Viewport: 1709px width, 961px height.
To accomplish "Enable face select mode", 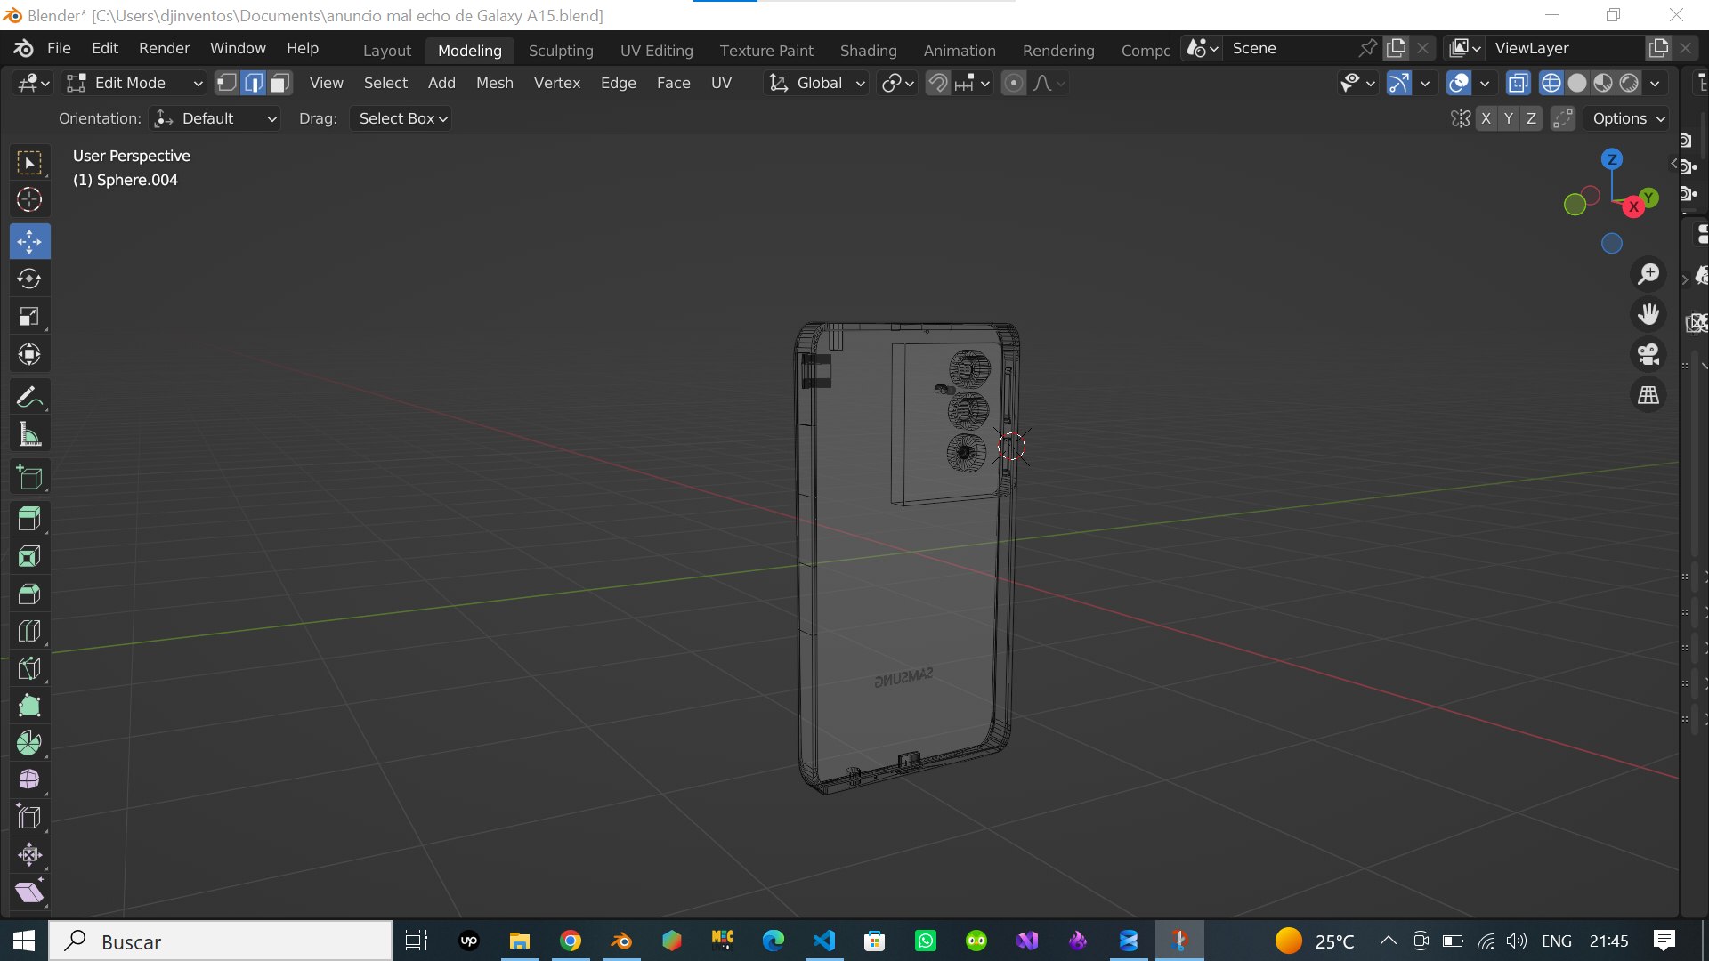I will (x=279, y=83).
